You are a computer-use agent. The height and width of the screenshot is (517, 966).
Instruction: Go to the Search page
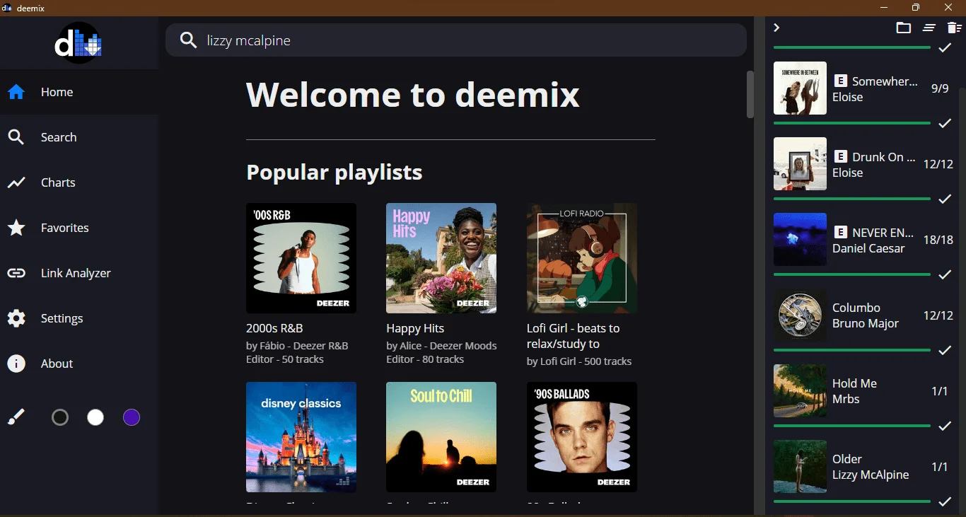pyautogui.click(x=78, y=137)
